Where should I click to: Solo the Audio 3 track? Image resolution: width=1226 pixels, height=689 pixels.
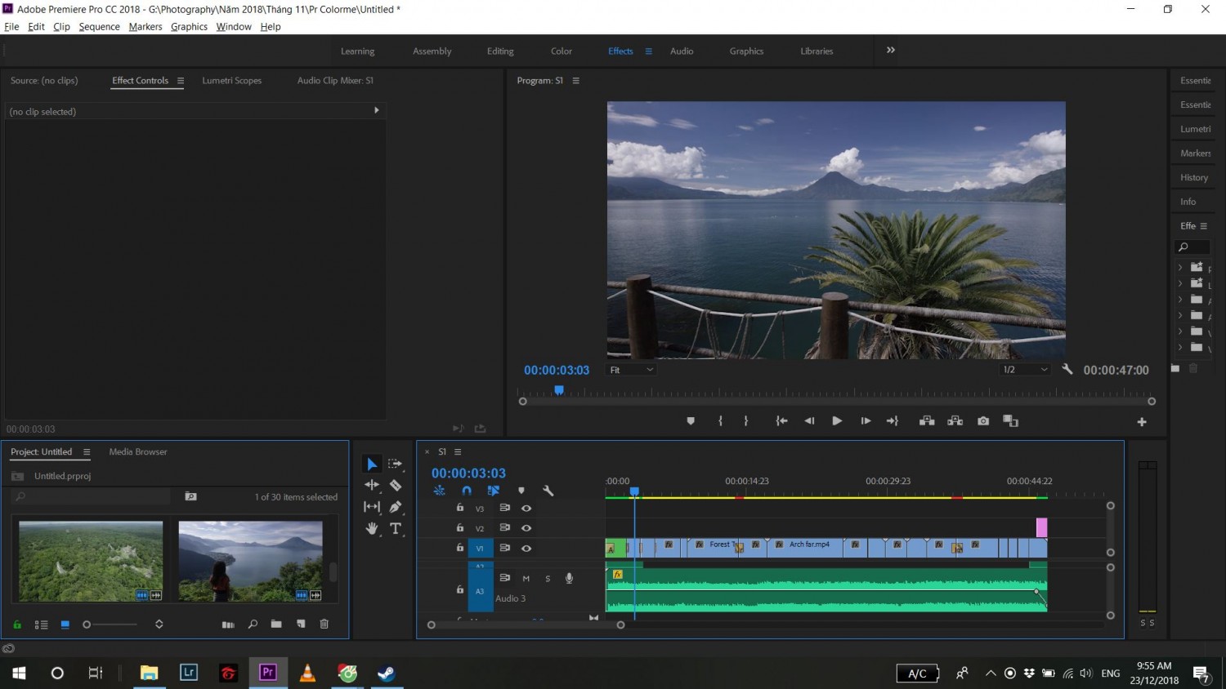click(548, 578)
